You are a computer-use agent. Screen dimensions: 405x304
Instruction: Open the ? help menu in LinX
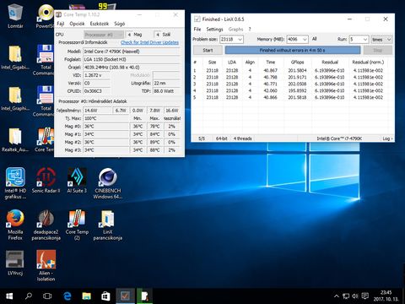(250, 29)
